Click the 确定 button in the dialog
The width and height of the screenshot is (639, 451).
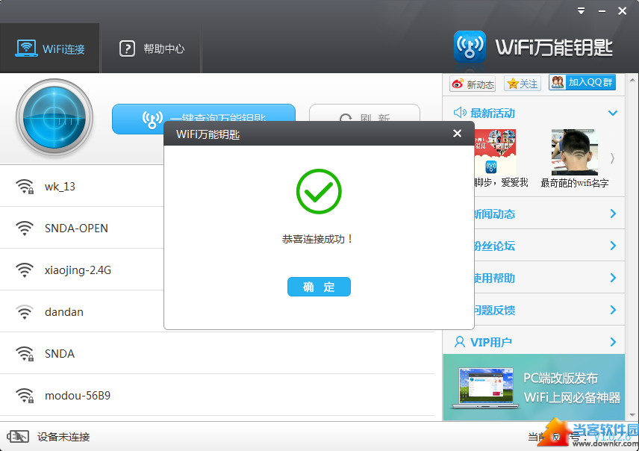319,287
